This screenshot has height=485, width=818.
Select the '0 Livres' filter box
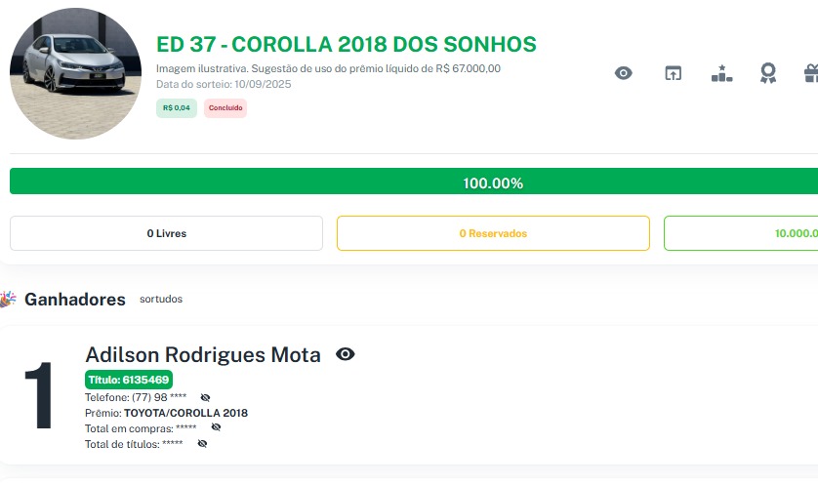coord(166,233)
